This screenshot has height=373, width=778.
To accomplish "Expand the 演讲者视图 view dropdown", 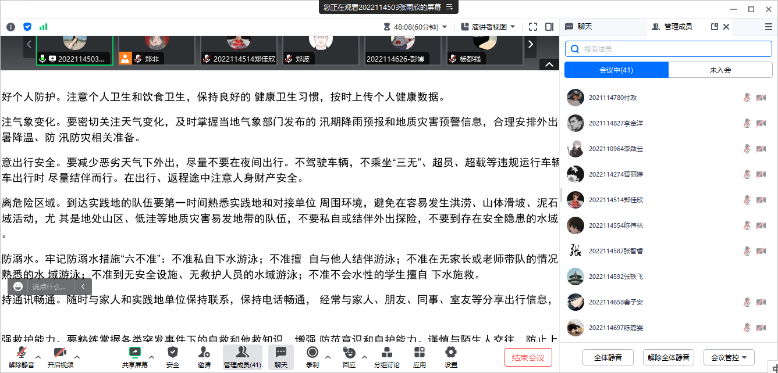I will click(x=488, y=27).
